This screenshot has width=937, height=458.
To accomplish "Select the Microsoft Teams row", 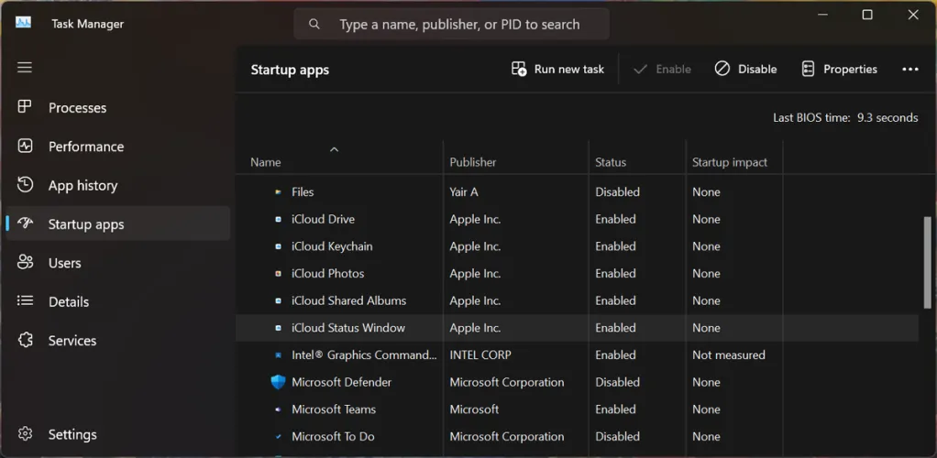I will point(334,409).
